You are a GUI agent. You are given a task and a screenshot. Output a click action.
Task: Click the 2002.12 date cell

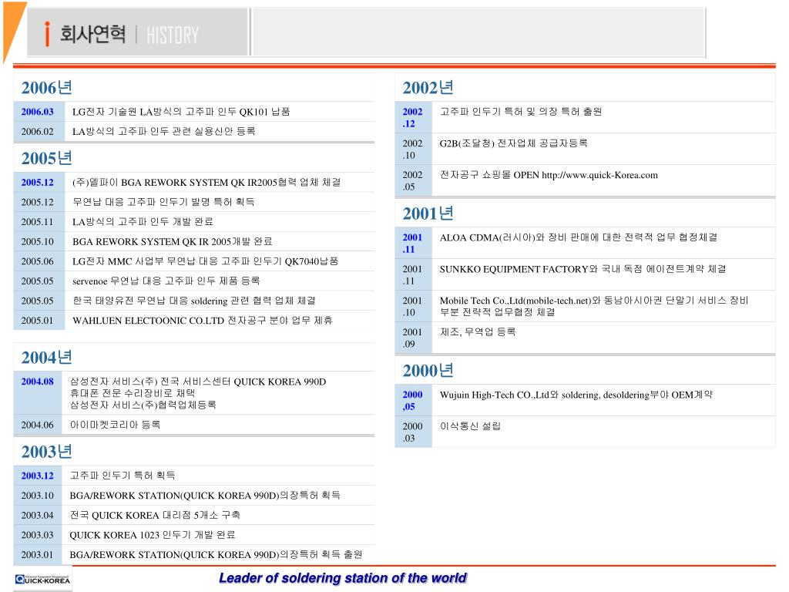[x=413, y=117]
